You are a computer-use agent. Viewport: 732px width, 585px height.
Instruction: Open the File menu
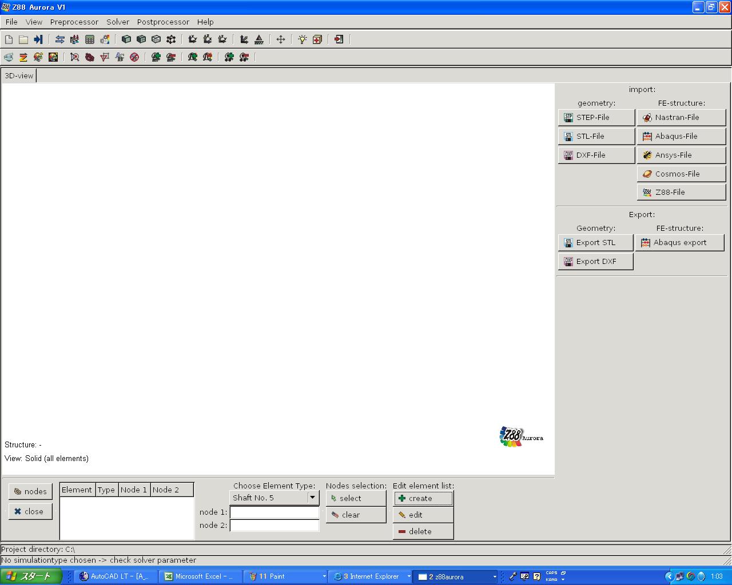pyautogui.click(x=11, y=22)
